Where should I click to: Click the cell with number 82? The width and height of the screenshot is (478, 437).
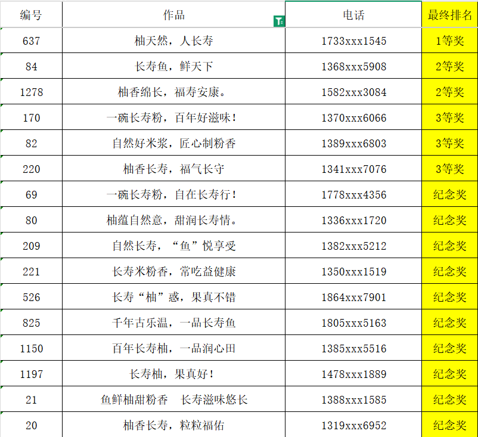[31, 143]
